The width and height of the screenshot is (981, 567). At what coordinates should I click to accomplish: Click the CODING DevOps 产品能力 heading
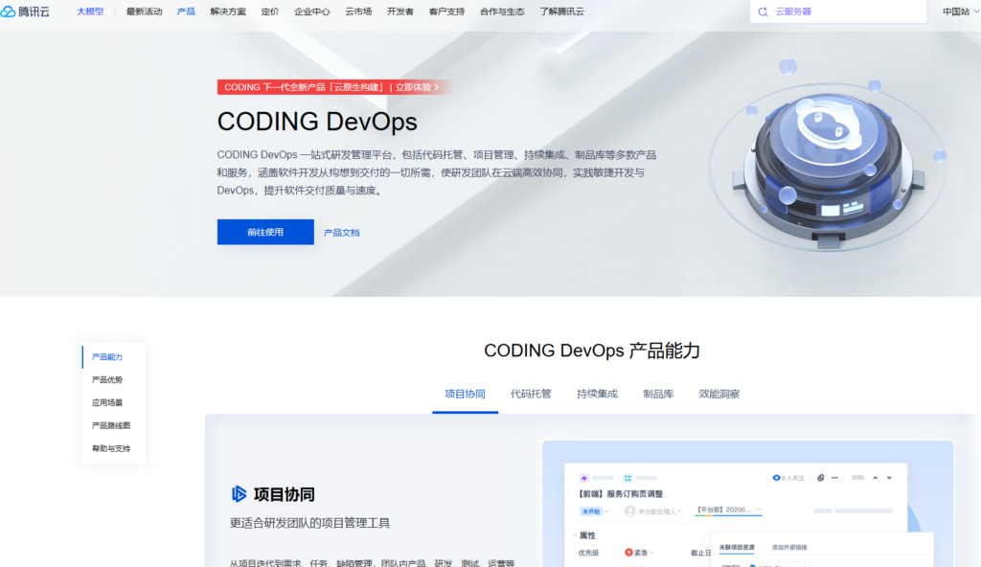(x=592, y=351)
